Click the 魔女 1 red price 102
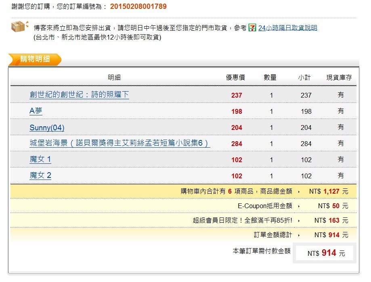This screenshot has height=282, width=371. [237, 160]
